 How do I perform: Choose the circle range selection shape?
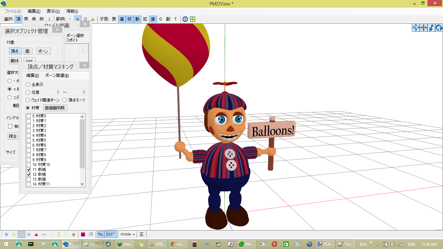[x=86, y=19]
